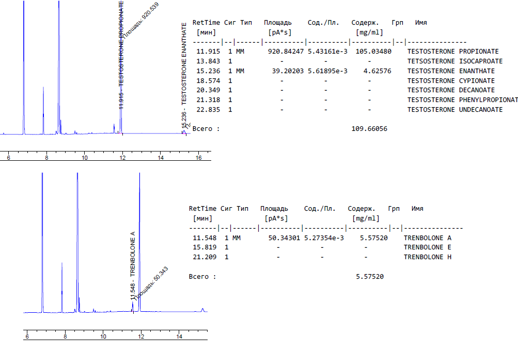Select the TESTOSTERONE UNDECANOATE table entry
This screenshot has width=518, height=354.
(x=454, y=110)
